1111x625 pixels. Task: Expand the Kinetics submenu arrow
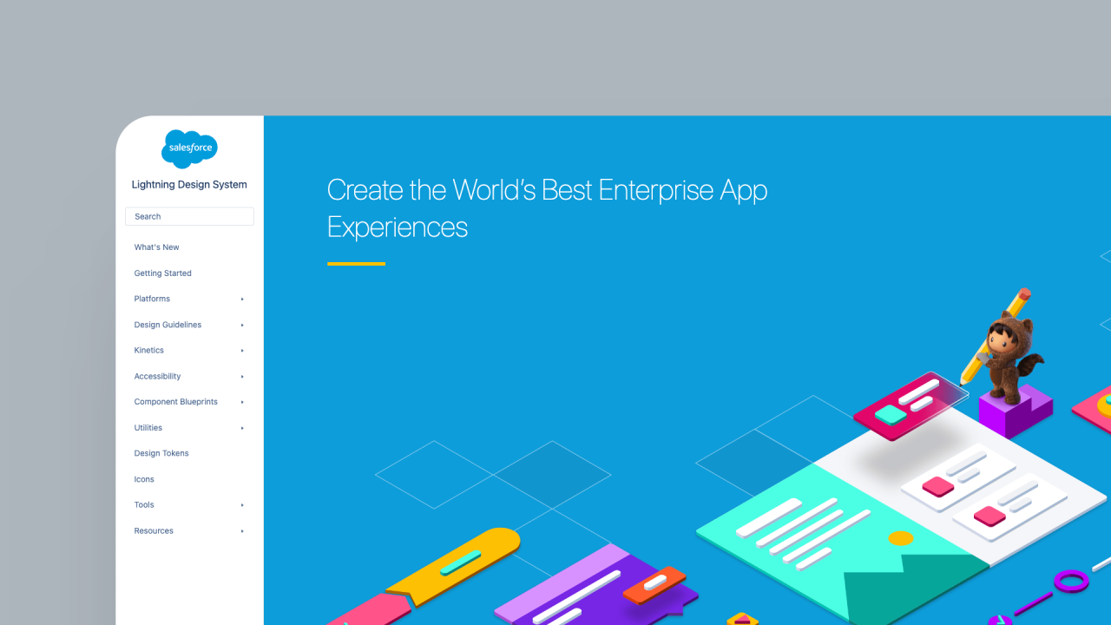tap(242, 351)
